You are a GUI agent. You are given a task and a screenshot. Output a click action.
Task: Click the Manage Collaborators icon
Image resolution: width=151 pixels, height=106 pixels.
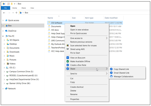tap(111, 76)
